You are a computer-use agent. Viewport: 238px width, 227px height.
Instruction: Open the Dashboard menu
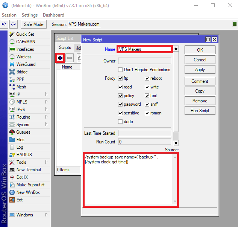53,15
